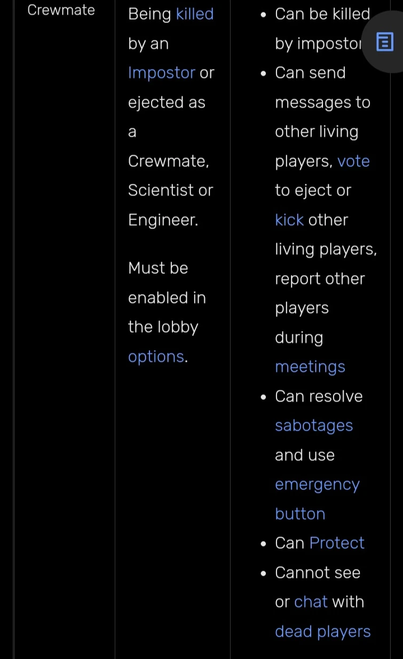Open the floating table of contents icon

pyautogui.click(x=384, y=41)
